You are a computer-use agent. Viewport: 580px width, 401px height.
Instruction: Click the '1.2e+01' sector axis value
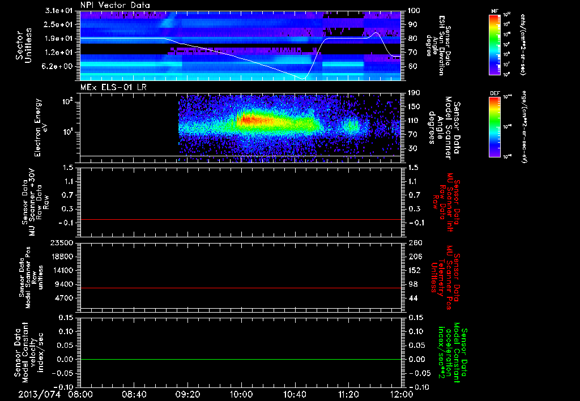(x=58, y=53)
